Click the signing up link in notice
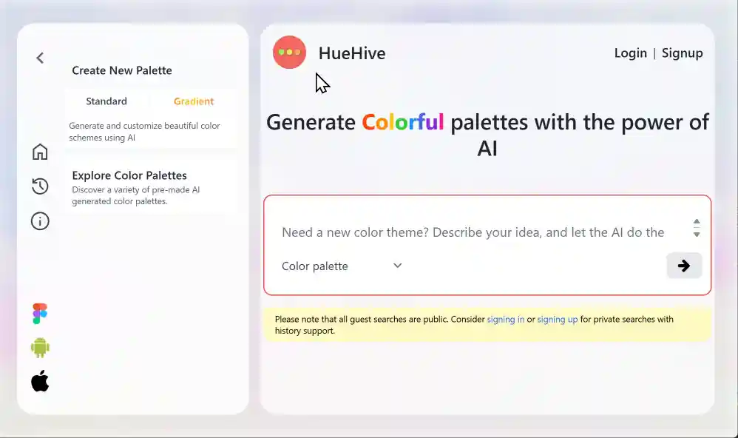Viewport: 738px width, 438px height. (x=556, y=319)
